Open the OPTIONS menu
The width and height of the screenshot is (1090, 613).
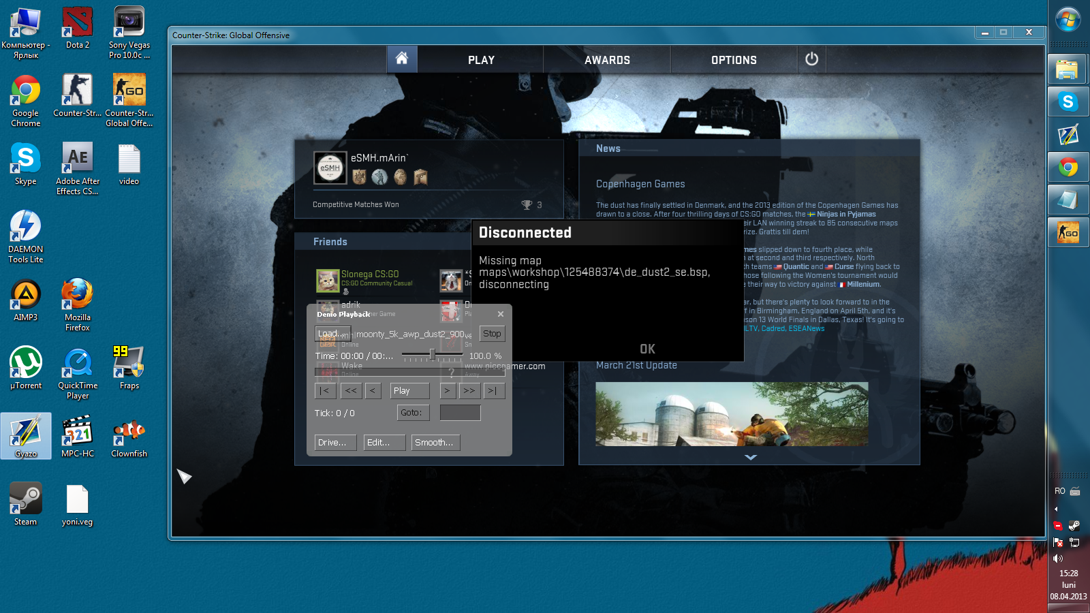pos(734,60)
